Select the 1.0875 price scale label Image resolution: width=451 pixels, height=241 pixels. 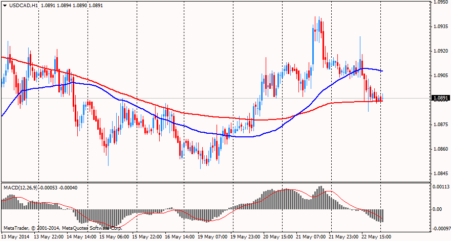tap(441, 125)
